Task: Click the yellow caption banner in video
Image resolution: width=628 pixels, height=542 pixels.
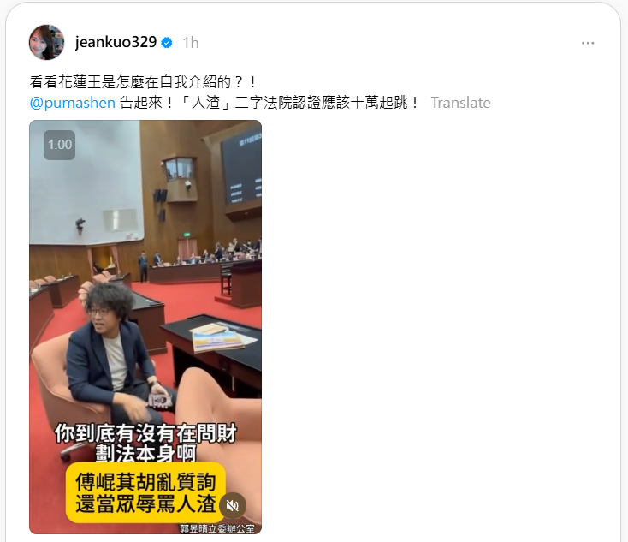Action: pos(145,492)
